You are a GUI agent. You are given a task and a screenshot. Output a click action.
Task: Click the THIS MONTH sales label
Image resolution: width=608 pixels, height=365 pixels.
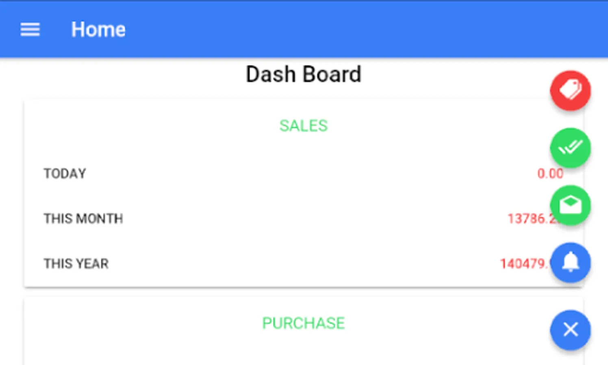(83, 219)
